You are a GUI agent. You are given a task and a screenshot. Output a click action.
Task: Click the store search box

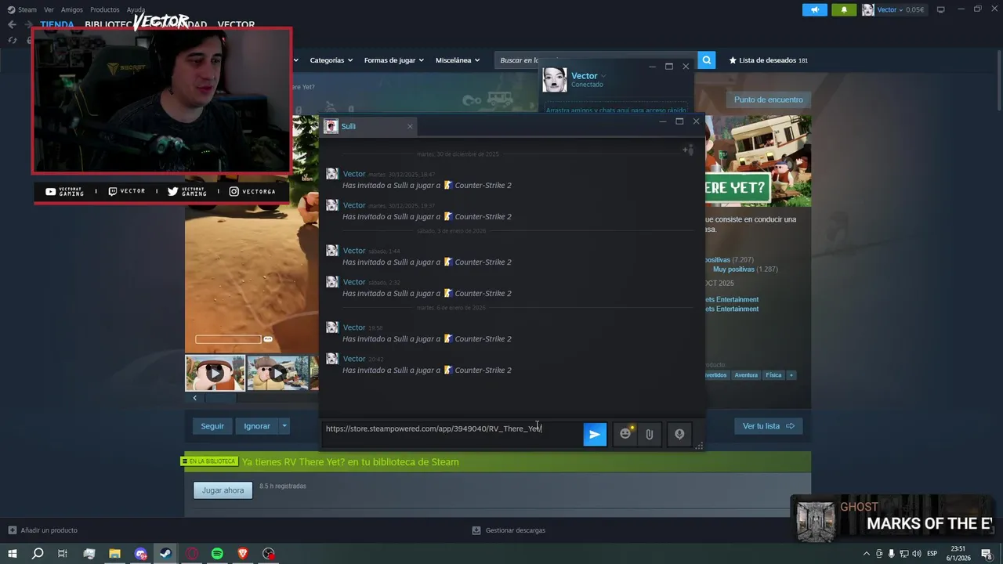coord(596,60)
